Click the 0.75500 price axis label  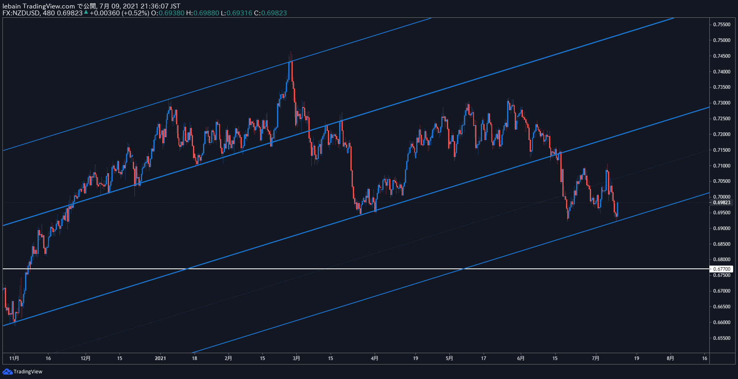tap(721, 25)
